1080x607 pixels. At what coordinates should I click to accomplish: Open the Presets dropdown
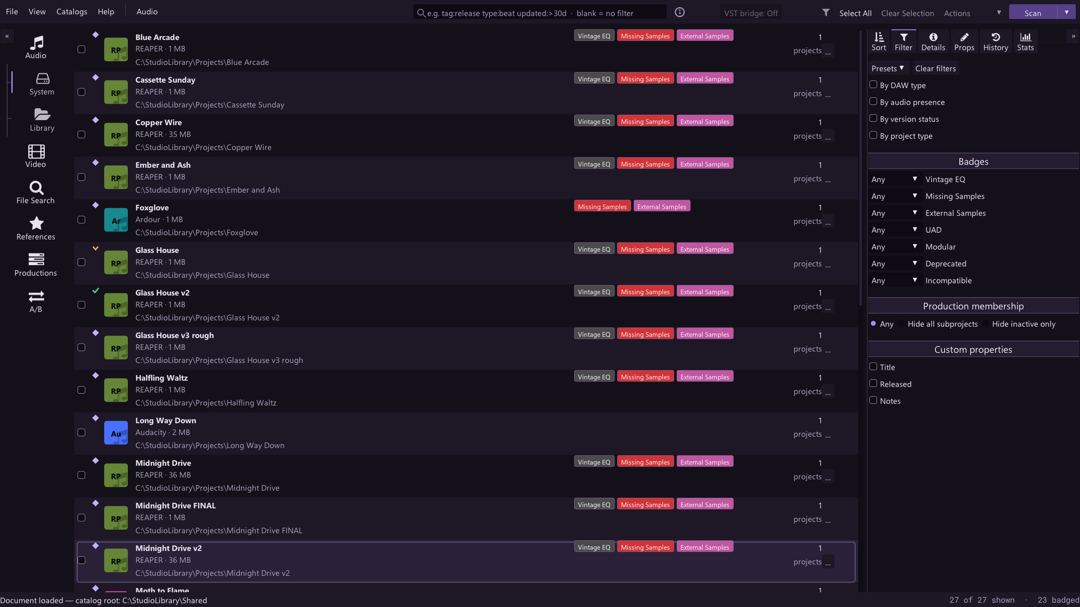(888, 68)
